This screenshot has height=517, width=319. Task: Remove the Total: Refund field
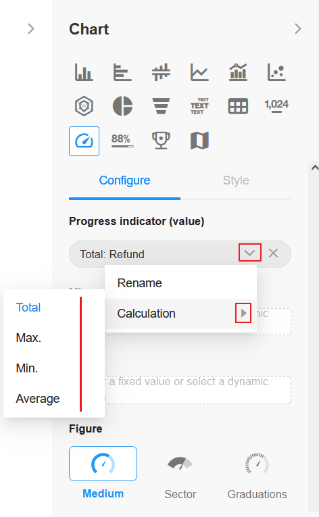point(273,253)
